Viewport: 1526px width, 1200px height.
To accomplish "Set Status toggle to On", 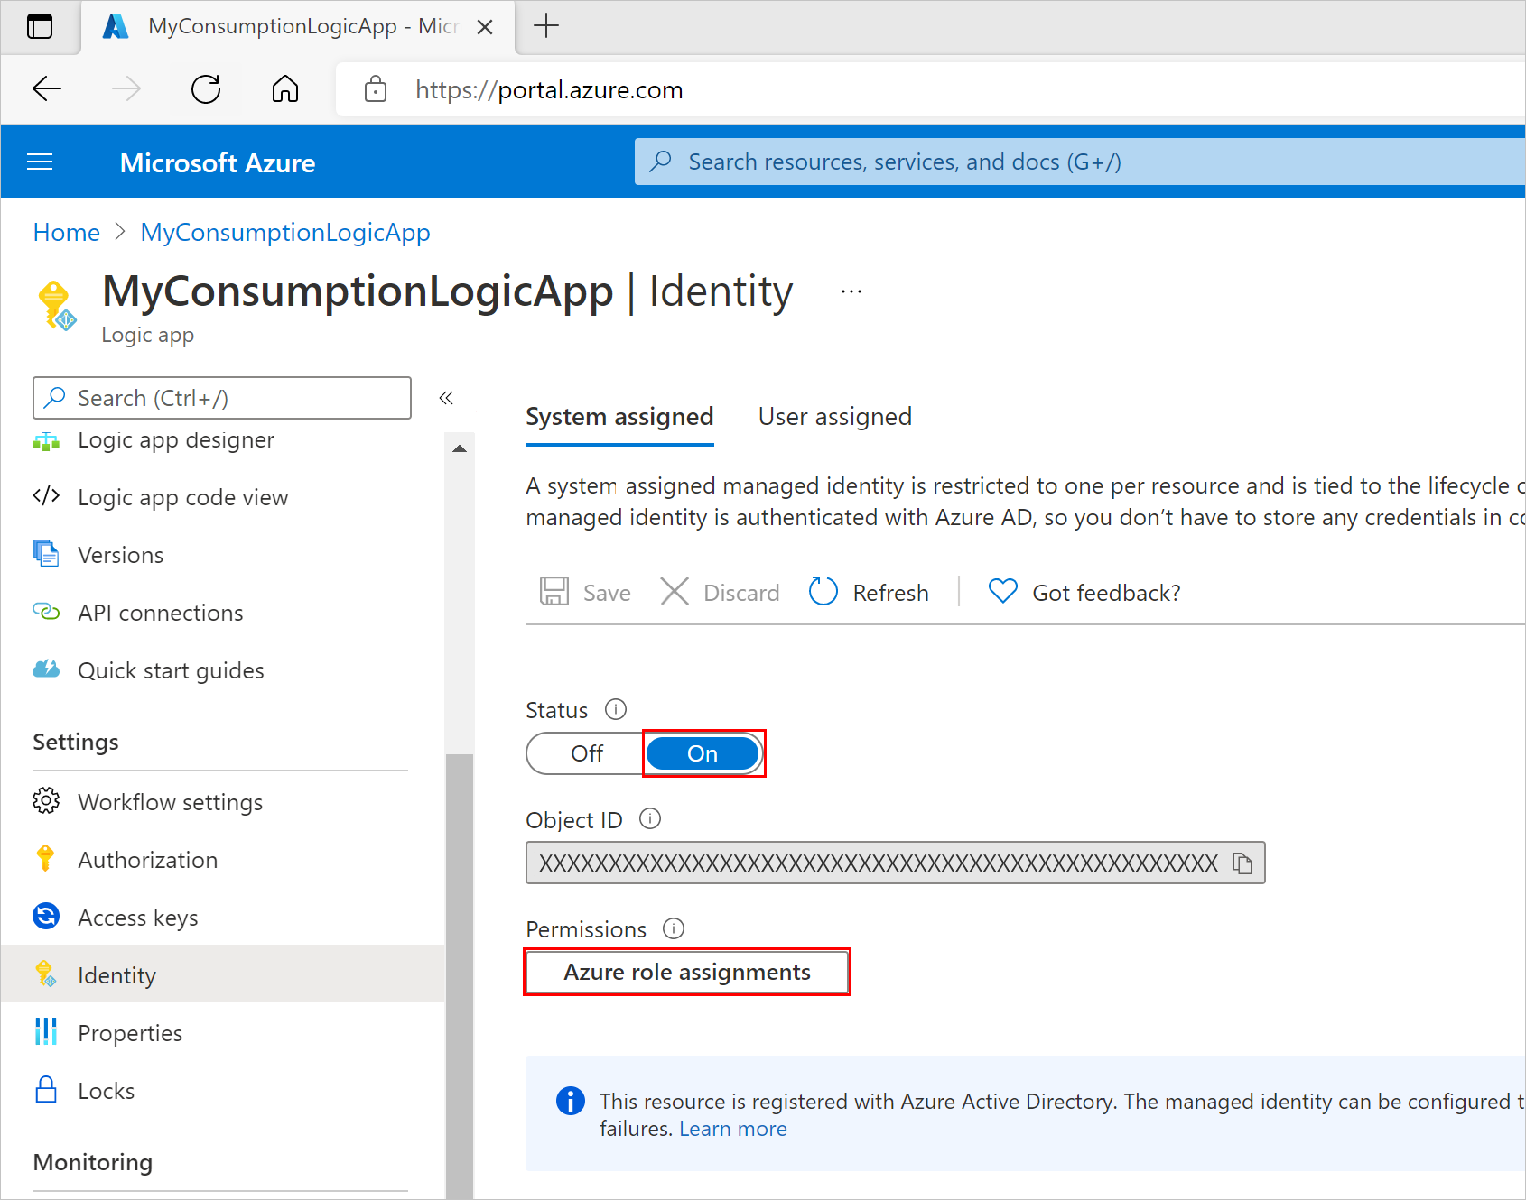I will [703, 753].
